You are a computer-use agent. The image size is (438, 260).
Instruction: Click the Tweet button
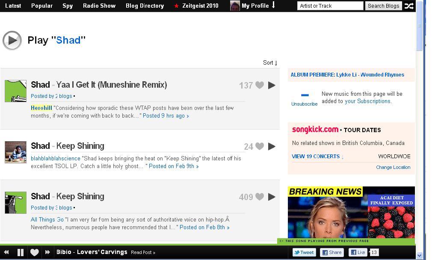click(x=304, y=252)
